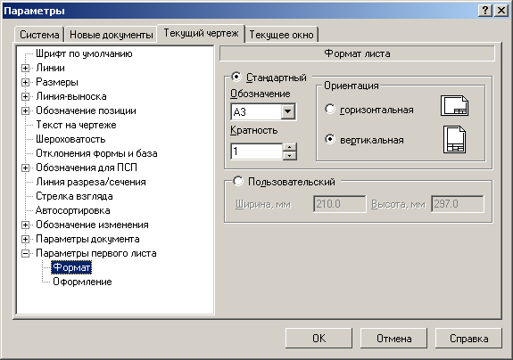This screenshot has height=360, width=513.
Task: Open the Обозначение format dropdown
Action: point(288,111)
